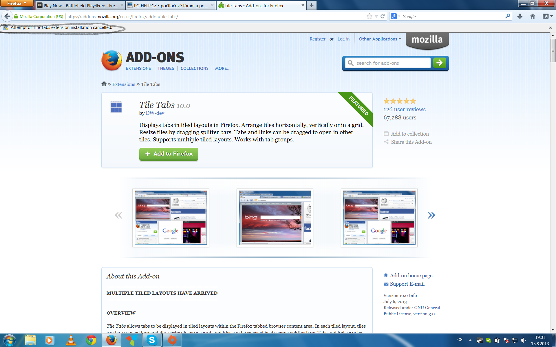Dismiss the installation cancelled notification bar
This screenshot has width=556, height=347.
(550, 28)
